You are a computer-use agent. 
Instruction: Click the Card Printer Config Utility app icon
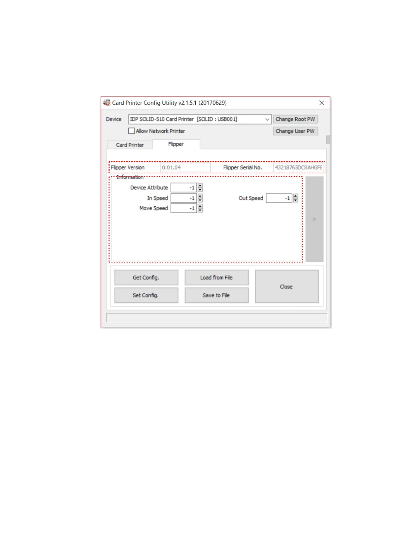pos(107,103)
